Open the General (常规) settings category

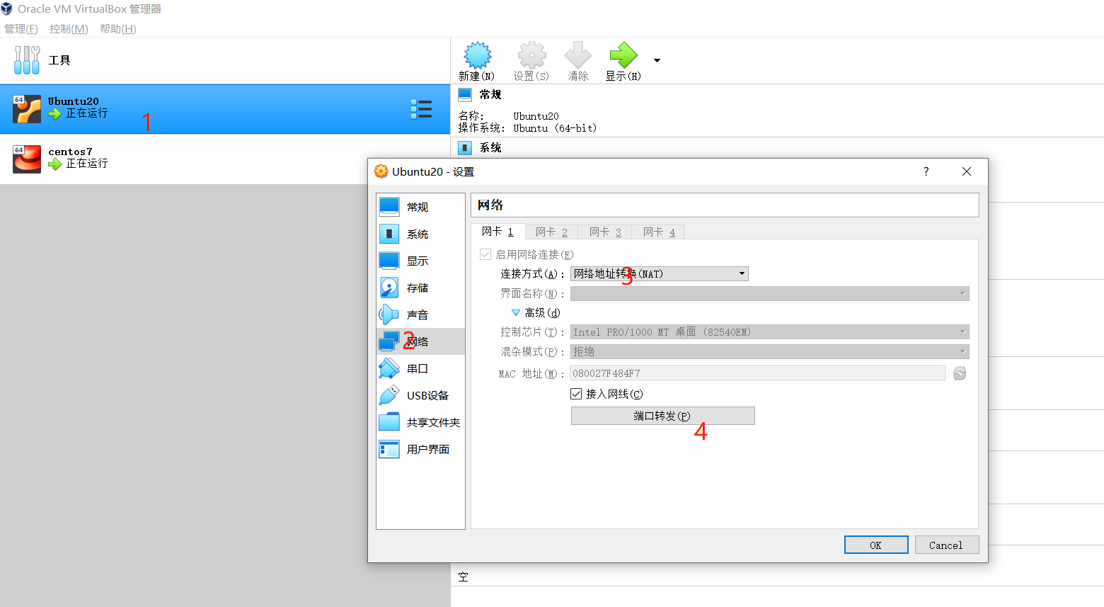point(420,207)
